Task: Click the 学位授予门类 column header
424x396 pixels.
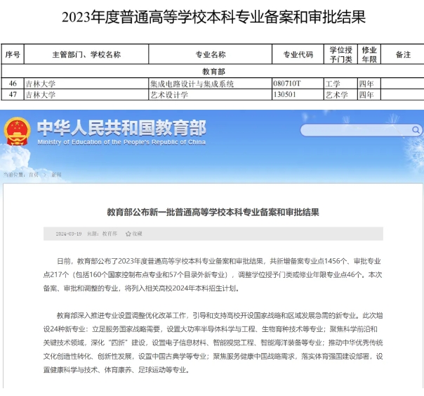Action: tap(340, 54)
